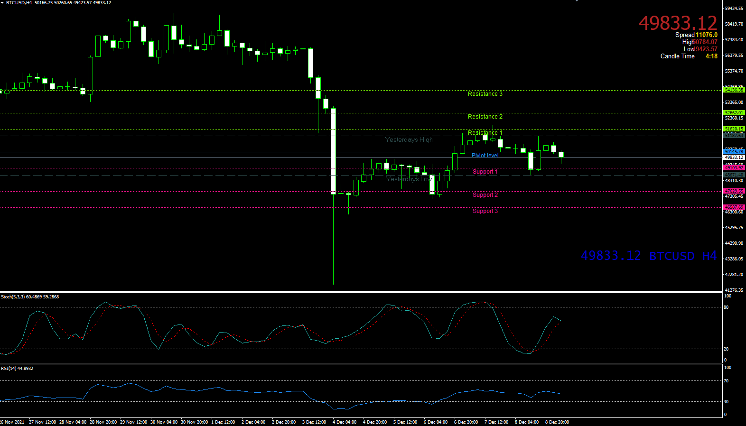
Task: Select the pink 49103.92 Support 1 price tag
Action: pos(734,168)
